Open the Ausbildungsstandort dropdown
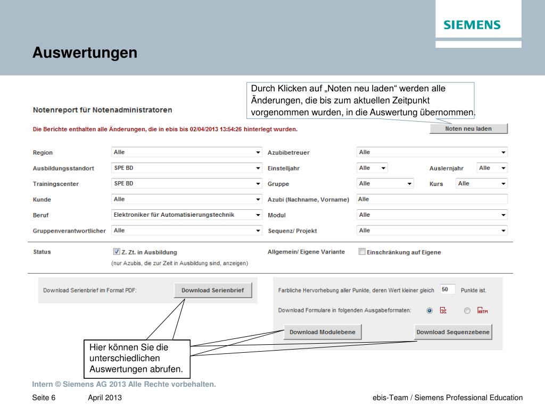The width and height of the screenshot is (545, 408). pos(187,168)
